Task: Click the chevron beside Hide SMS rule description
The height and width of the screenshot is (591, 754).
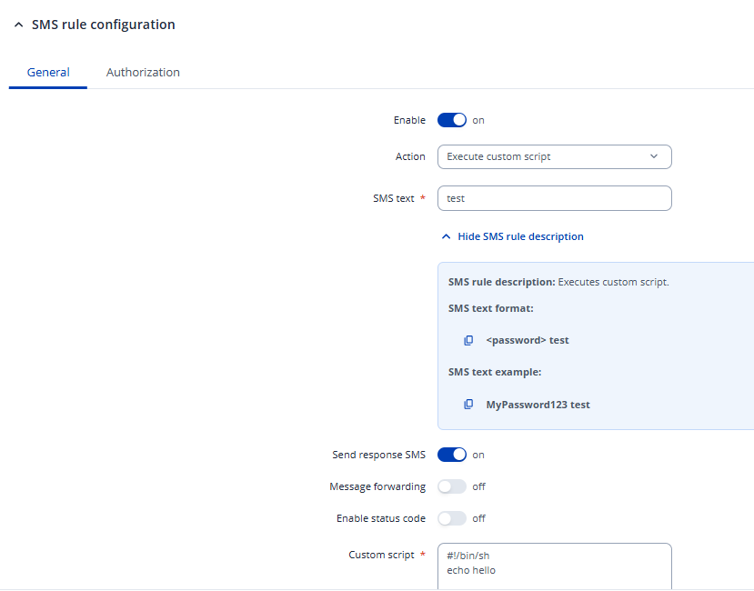Action: pyautogui.click(x=446, y=236)
